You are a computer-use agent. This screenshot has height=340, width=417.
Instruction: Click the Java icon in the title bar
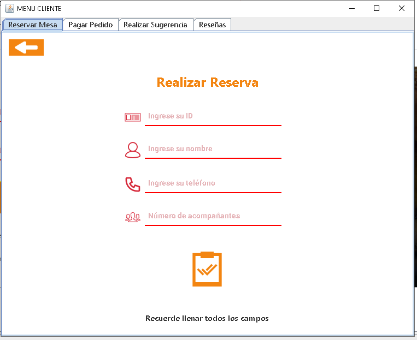(10, 8)
